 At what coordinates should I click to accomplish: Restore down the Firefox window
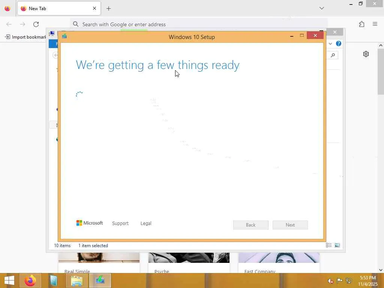pos(361,4)
